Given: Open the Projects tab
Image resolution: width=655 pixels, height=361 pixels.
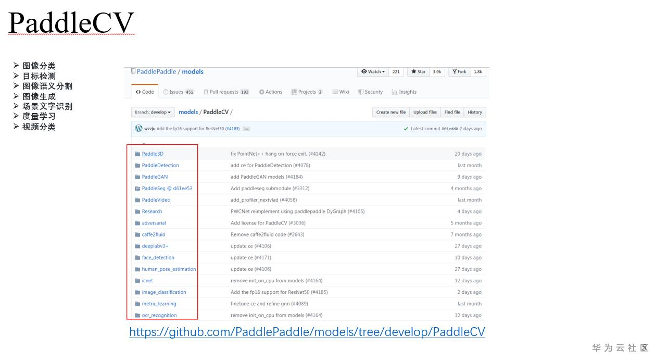Looking at the screenshot, I should tap(307, 92).
